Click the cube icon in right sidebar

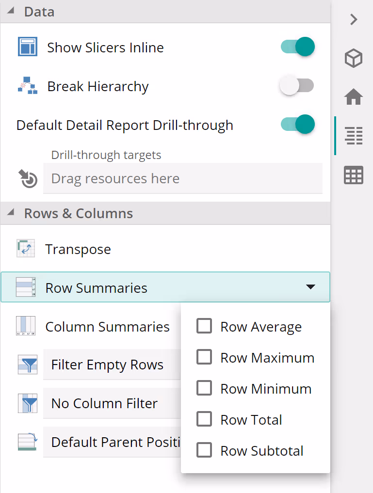(354, 59)
